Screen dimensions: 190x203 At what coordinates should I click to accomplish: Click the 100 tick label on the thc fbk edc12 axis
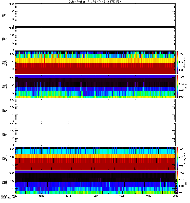tap(12, 157)
